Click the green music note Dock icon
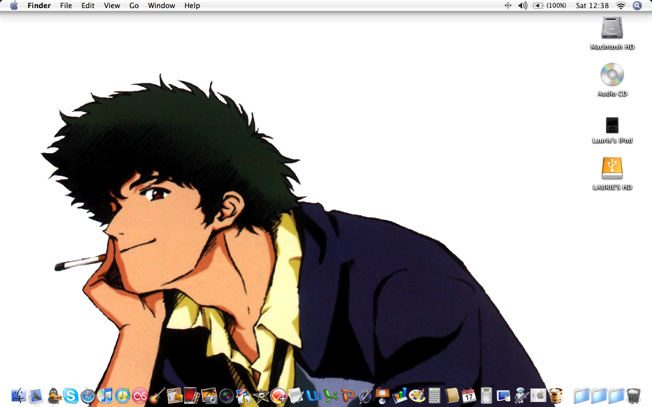The height and width of the screenshot is (407, 652). [123, 395]
